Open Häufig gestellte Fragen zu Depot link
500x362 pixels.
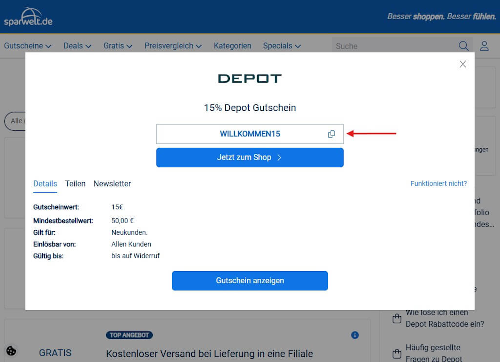point(434,353)
